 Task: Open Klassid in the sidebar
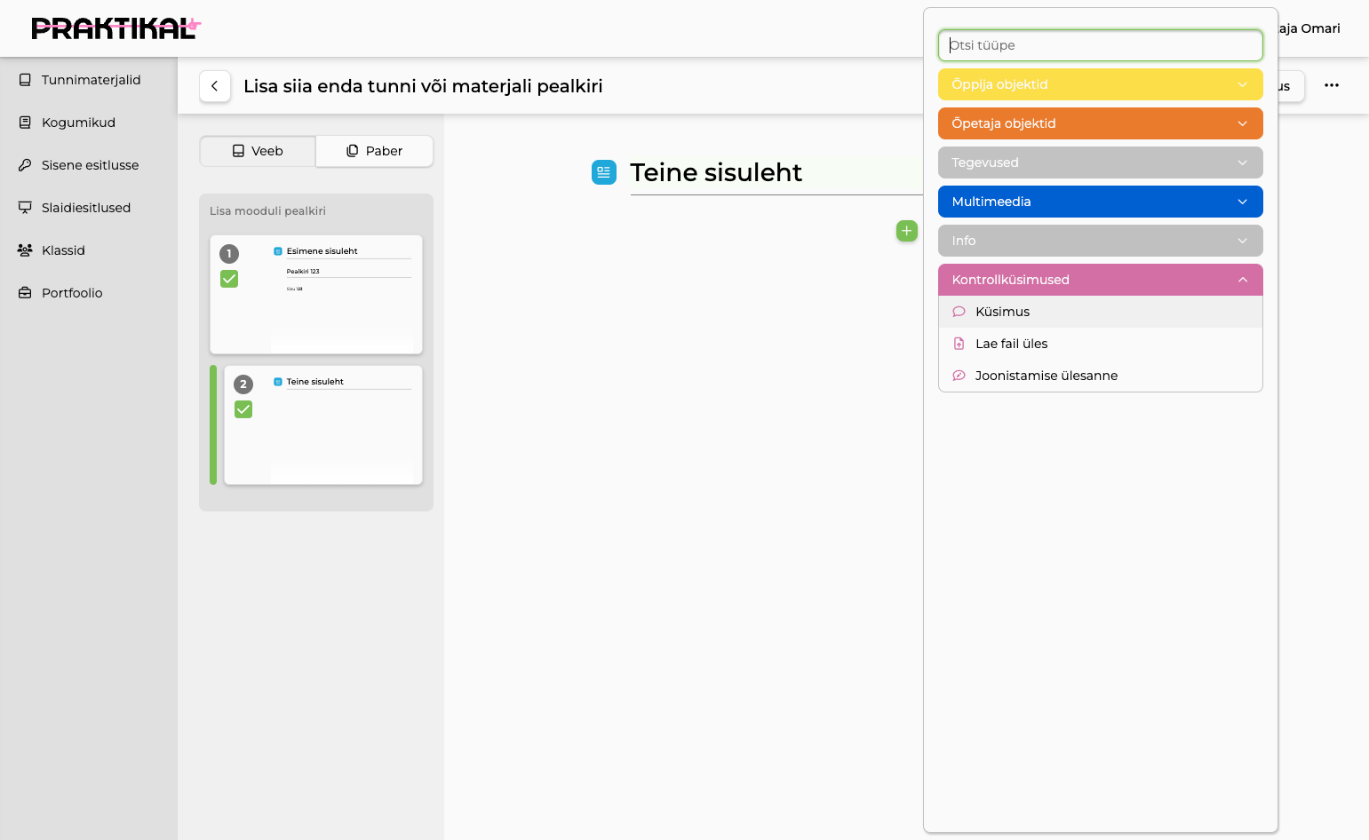(x=89, y=250)
